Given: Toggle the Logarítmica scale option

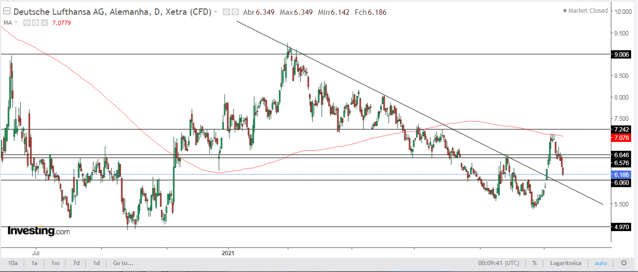Looking at the screenshot, I should (565, 263).
